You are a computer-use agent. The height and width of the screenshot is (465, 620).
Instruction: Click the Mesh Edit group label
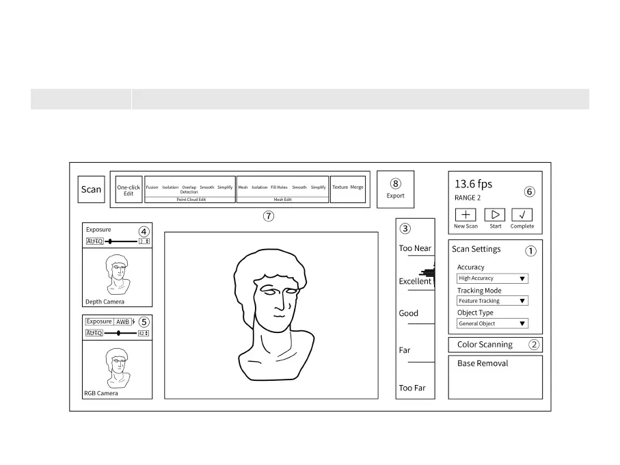(x=283, y=200)
